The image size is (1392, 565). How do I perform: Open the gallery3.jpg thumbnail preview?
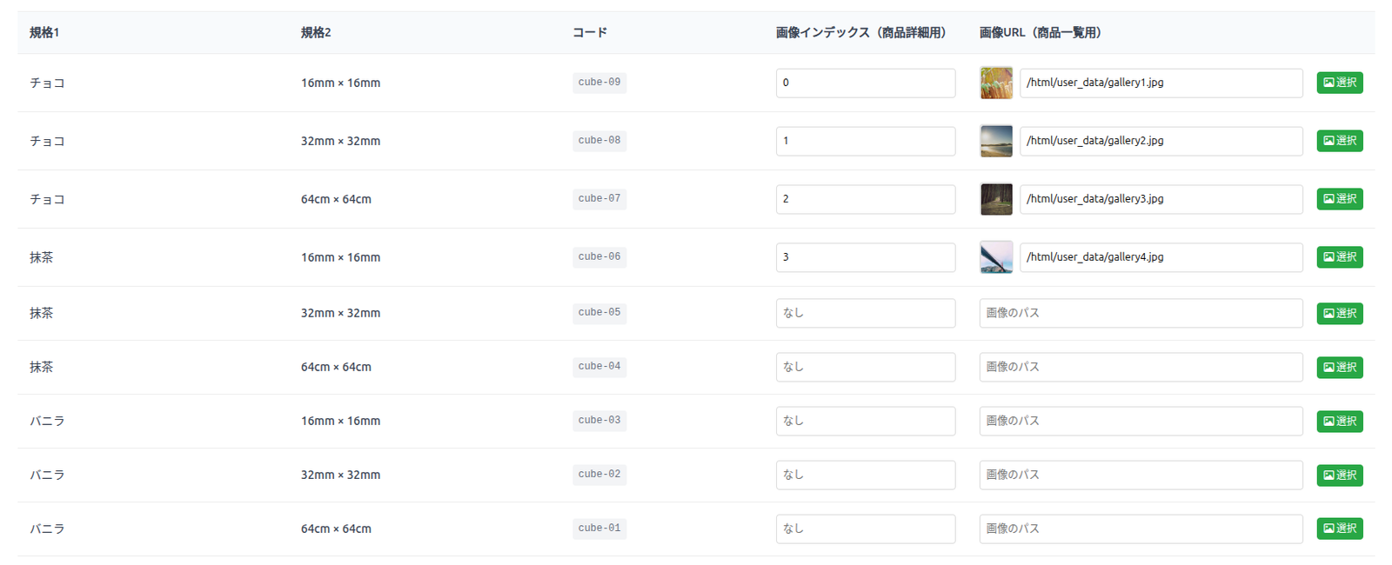point(996,199)
